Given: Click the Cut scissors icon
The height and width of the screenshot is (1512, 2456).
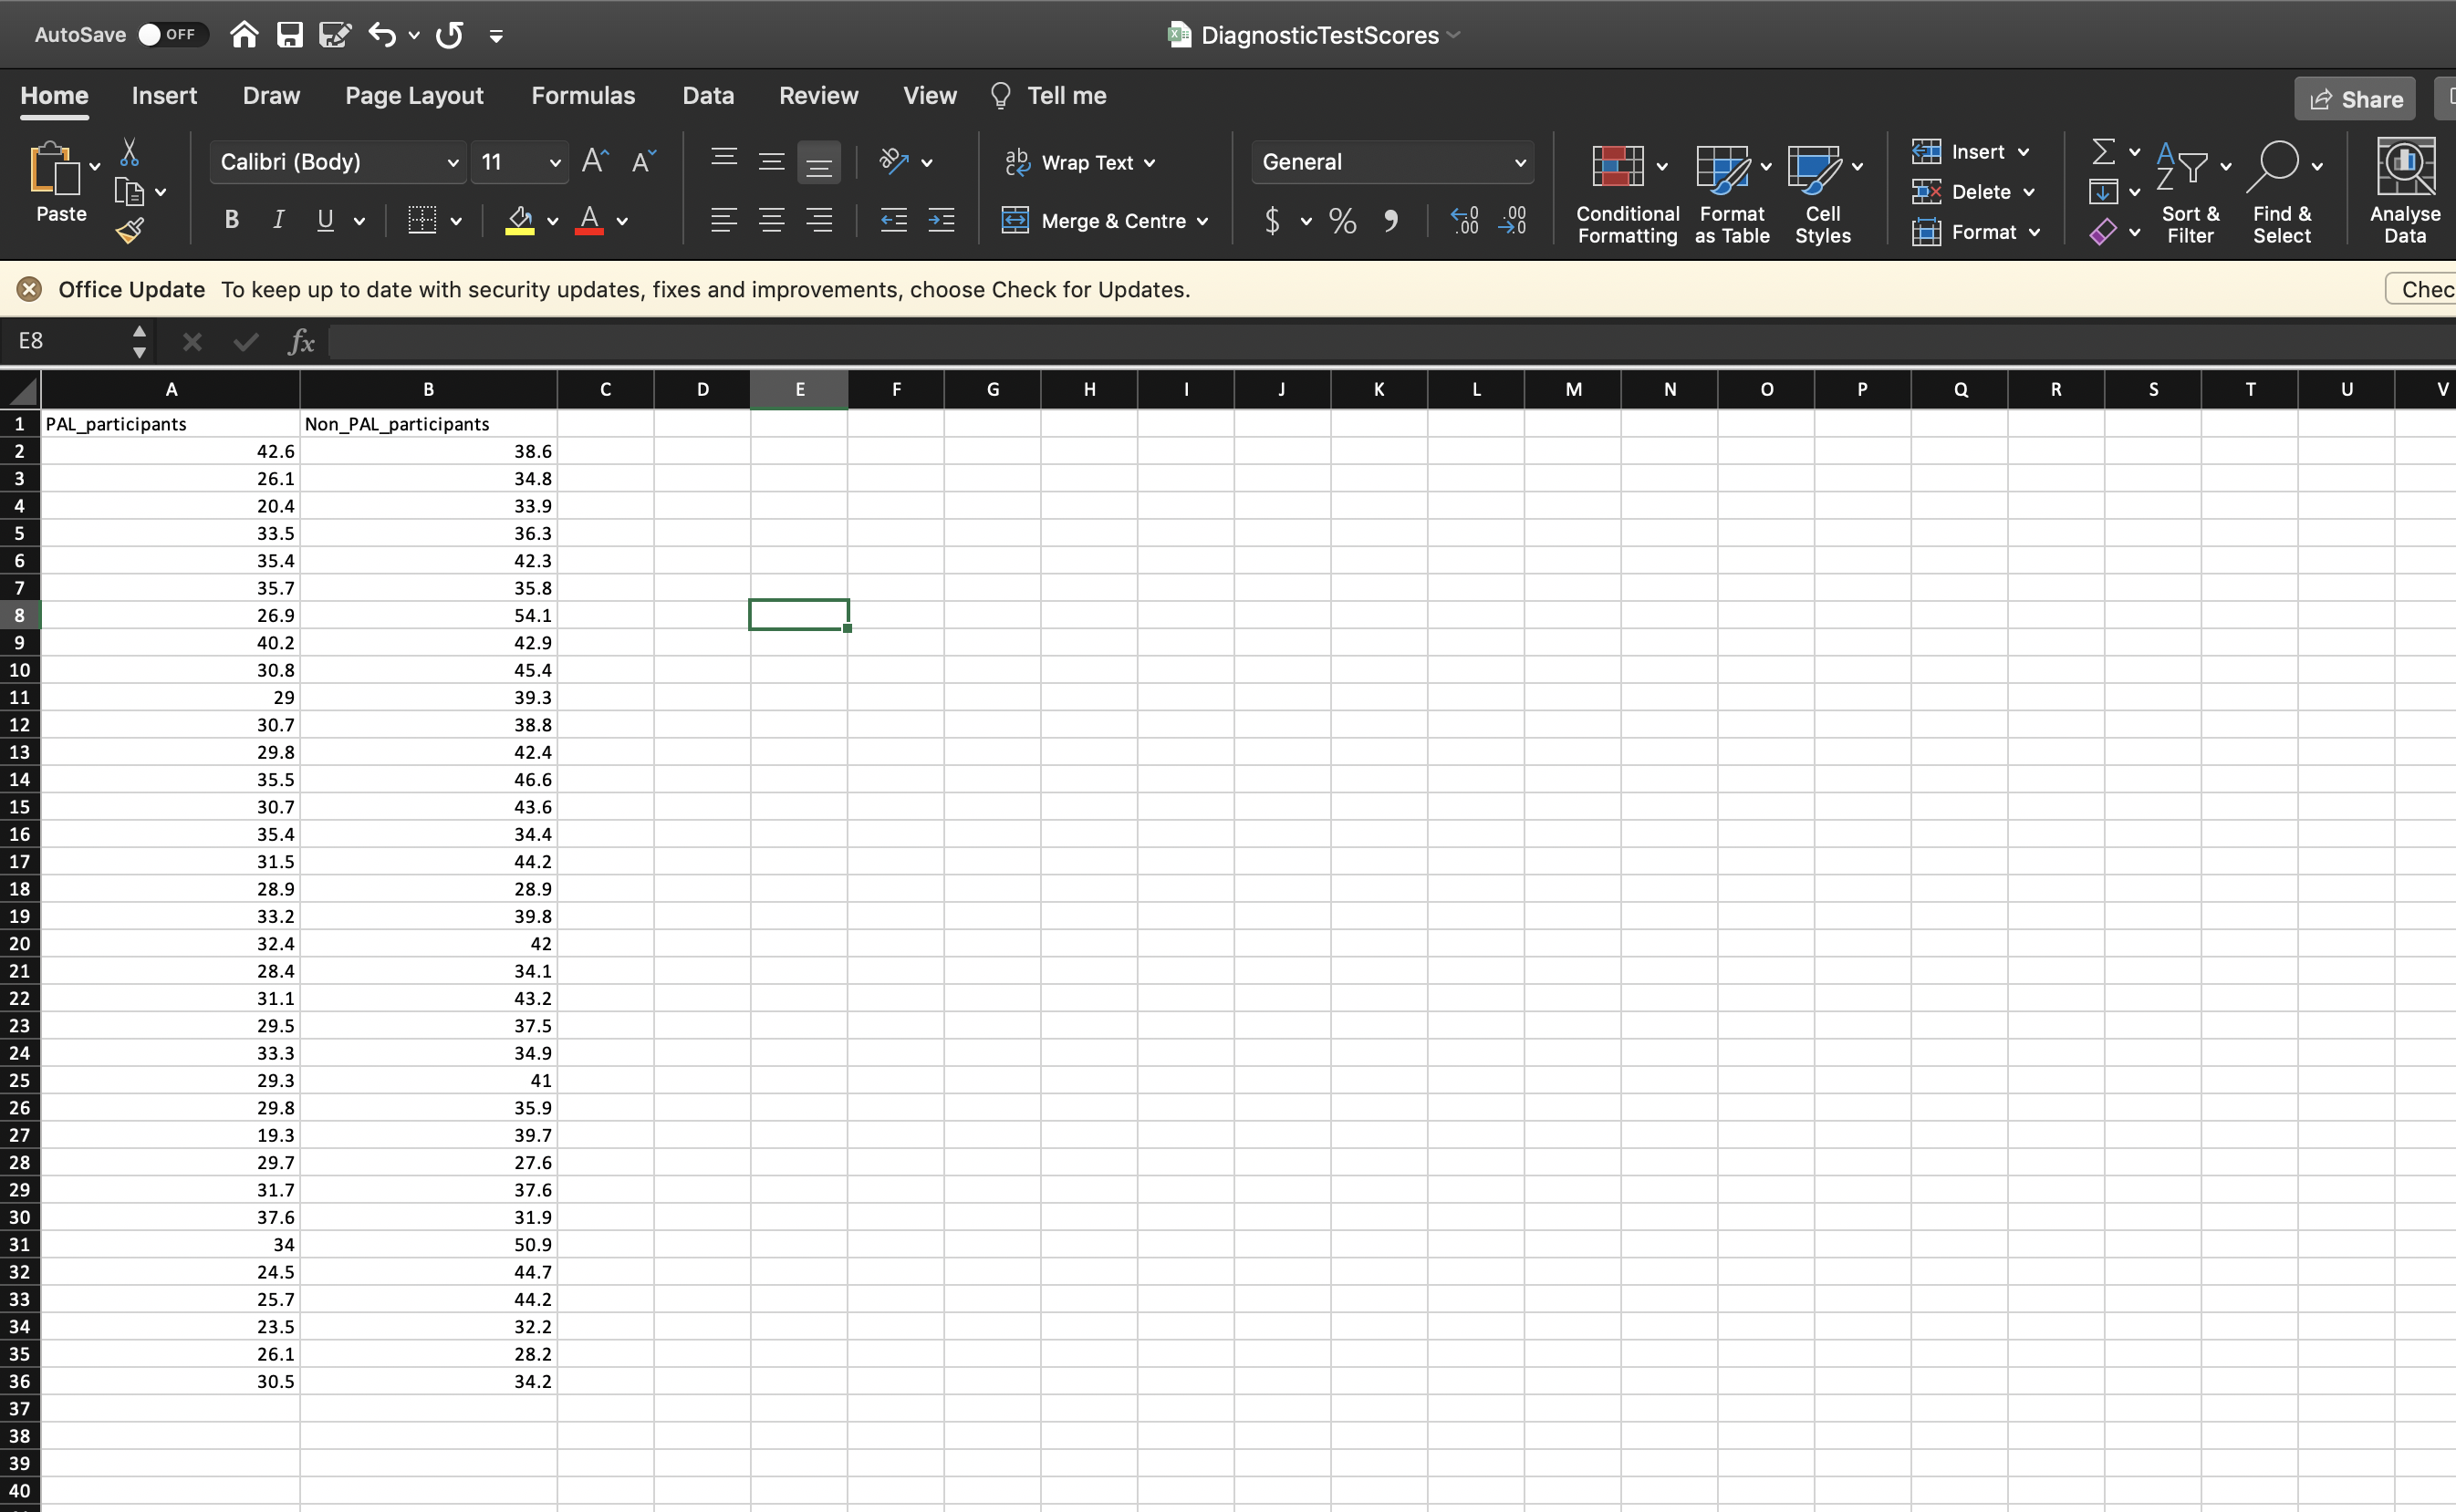Looking at the screenshot, I should point(129,152).
